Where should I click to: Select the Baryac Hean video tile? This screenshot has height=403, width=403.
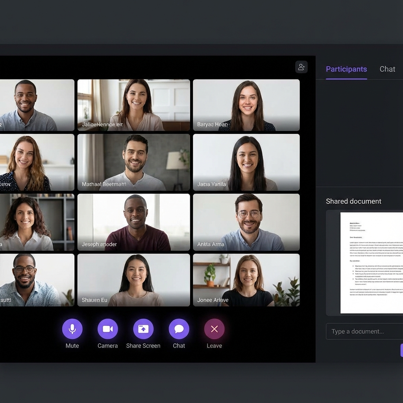pyautogui.click(x=246, y=105)
